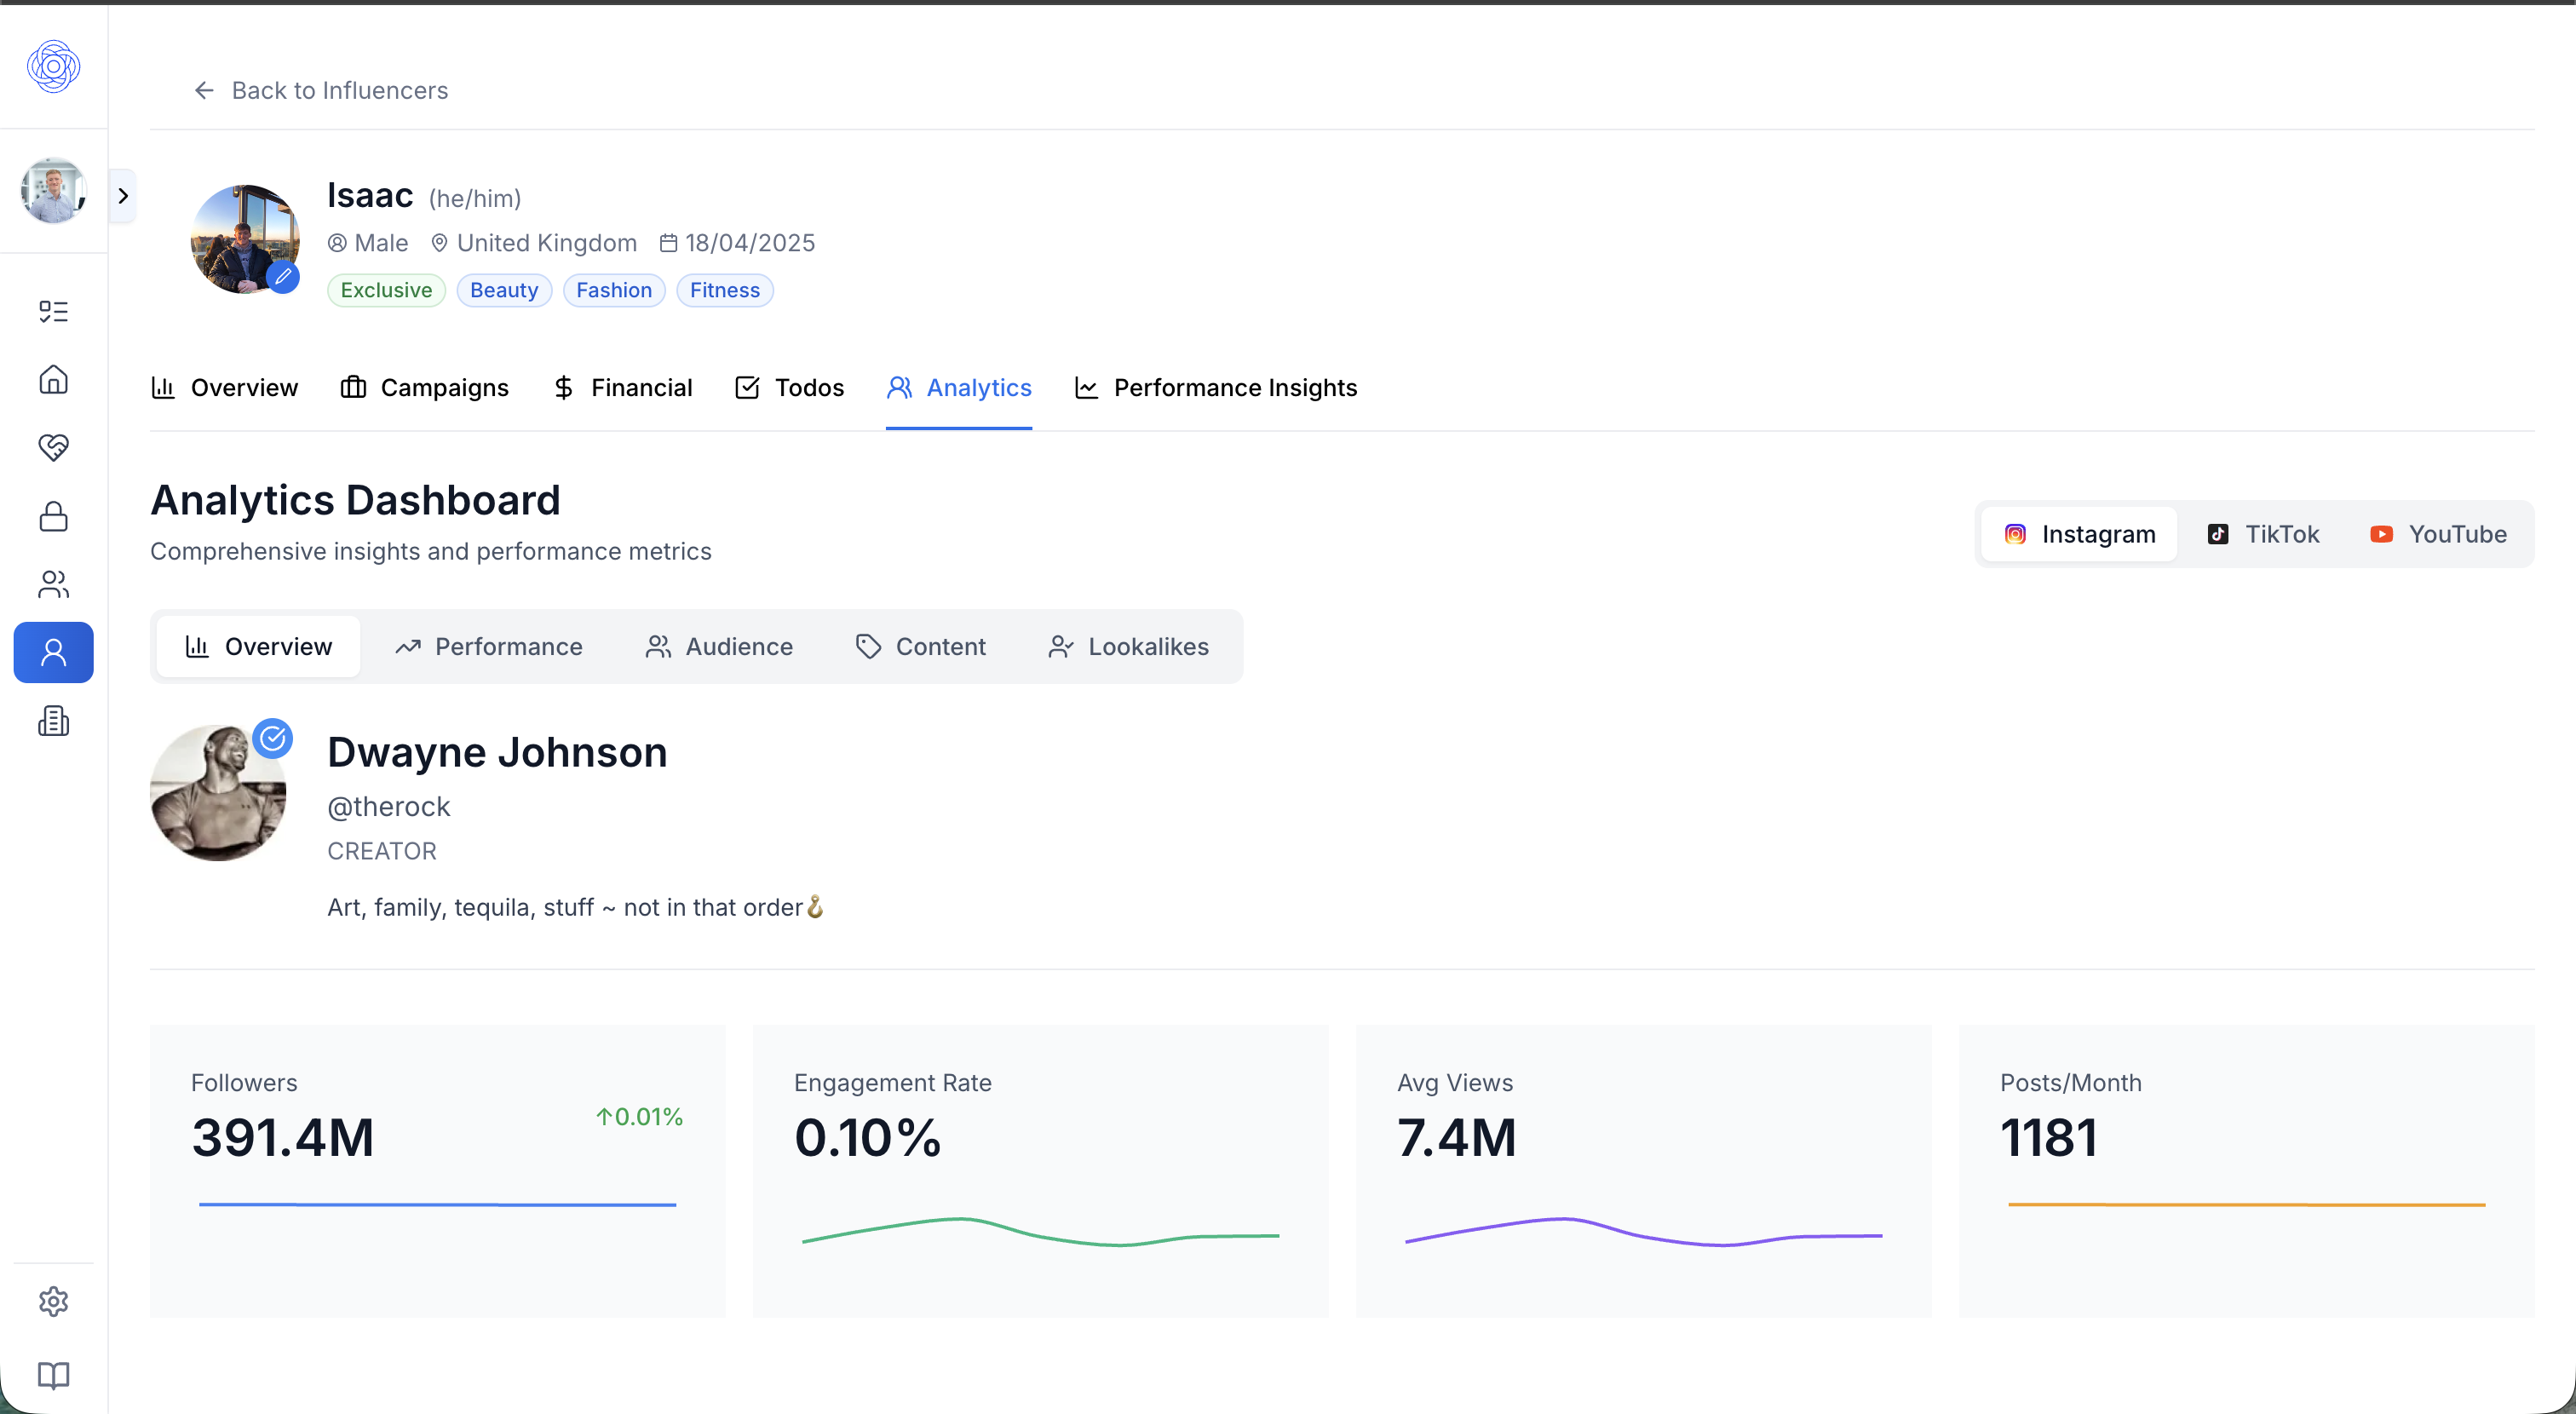Switch platform to TikTok
The image size is (2576, 1414).
[x=2263, y=534]
